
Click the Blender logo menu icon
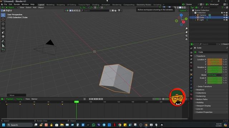[2, 5]
